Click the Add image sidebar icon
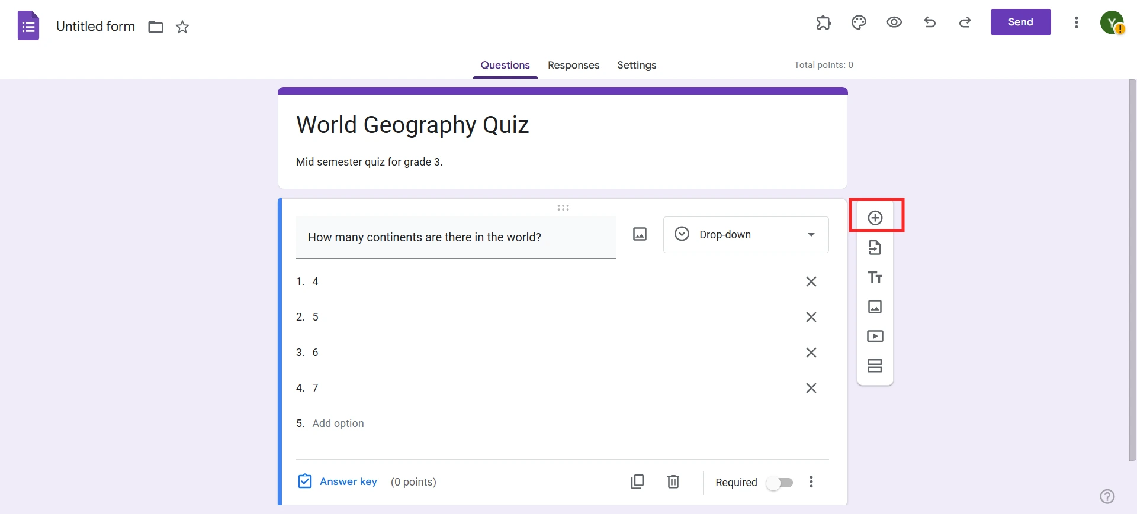 click(x=875, y=307)
